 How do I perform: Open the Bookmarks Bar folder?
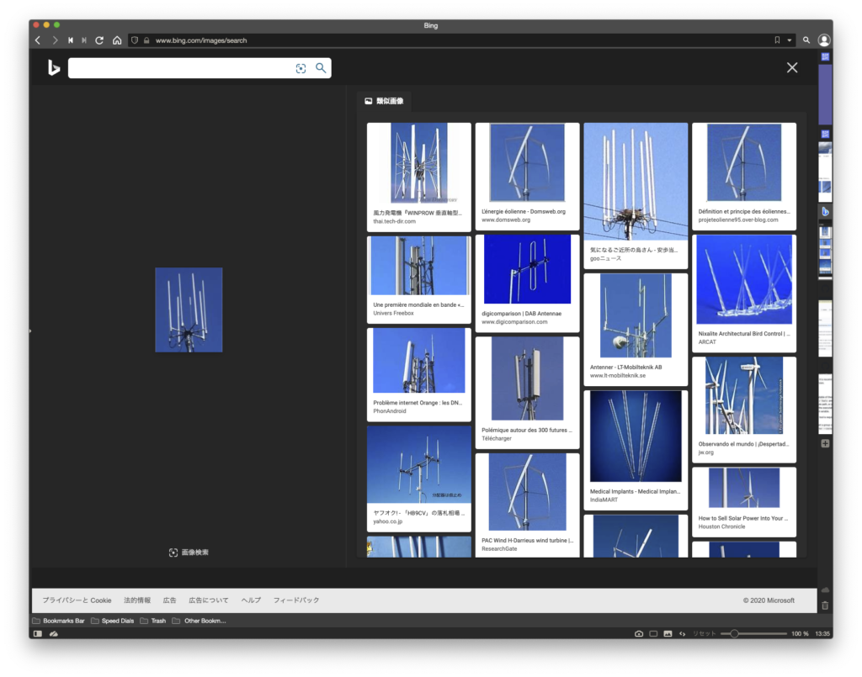click(58, 621)
